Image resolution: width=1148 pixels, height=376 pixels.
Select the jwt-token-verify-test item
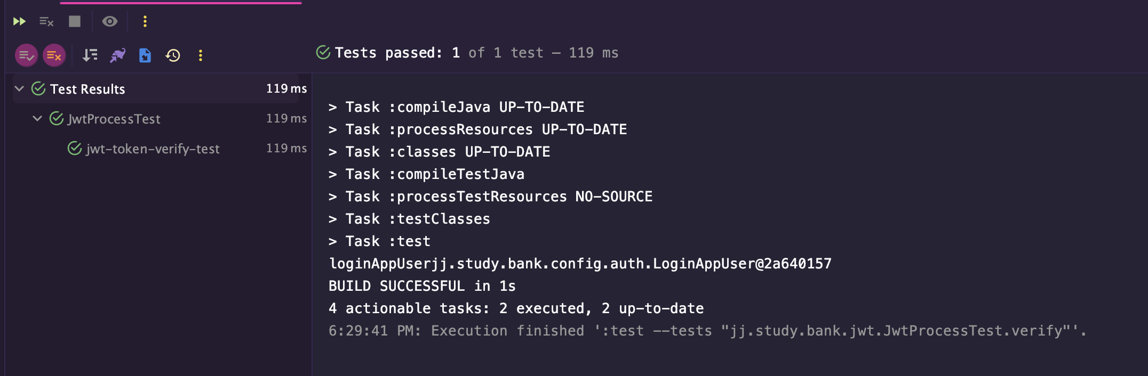click(153, 149)
